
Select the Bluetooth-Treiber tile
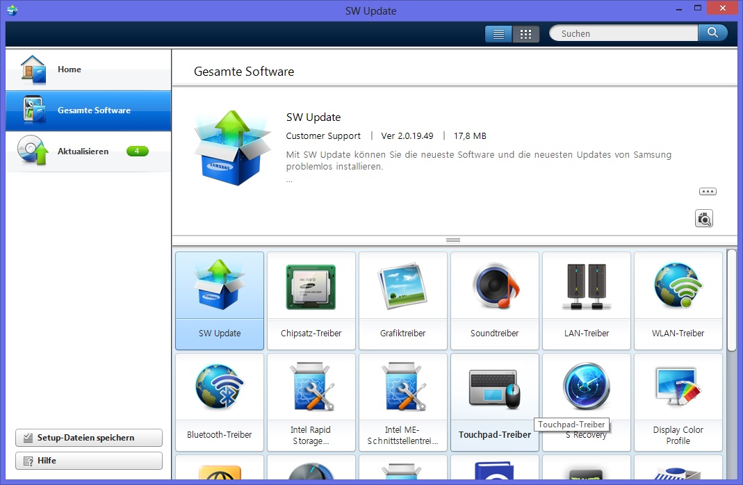(x=220, y=402)
